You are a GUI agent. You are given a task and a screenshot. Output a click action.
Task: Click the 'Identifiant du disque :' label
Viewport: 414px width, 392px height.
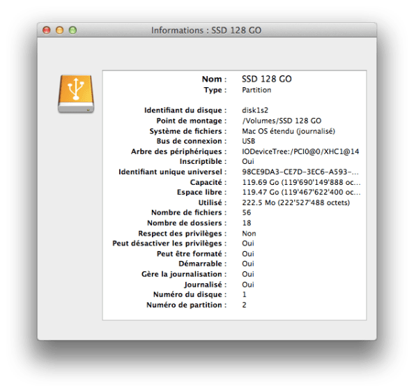185,110
